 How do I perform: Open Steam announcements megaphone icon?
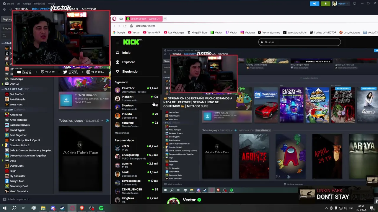(x=315, y=4)
